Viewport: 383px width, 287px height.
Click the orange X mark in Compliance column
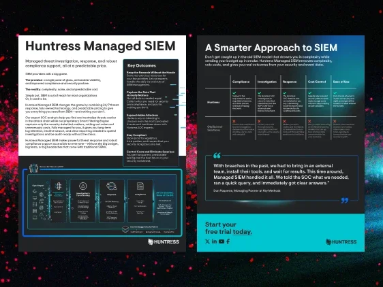tap(234, 121)
